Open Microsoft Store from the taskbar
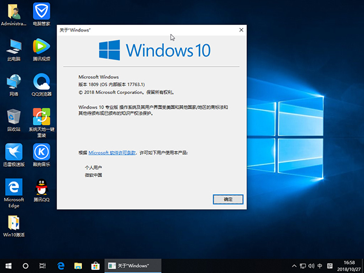 [x=95, y=266]
